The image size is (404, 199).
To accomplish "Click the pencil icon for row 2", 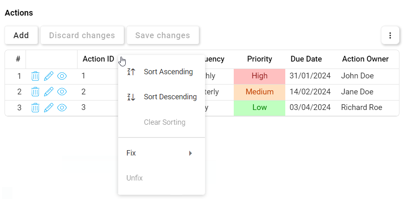I will [49, 92].
